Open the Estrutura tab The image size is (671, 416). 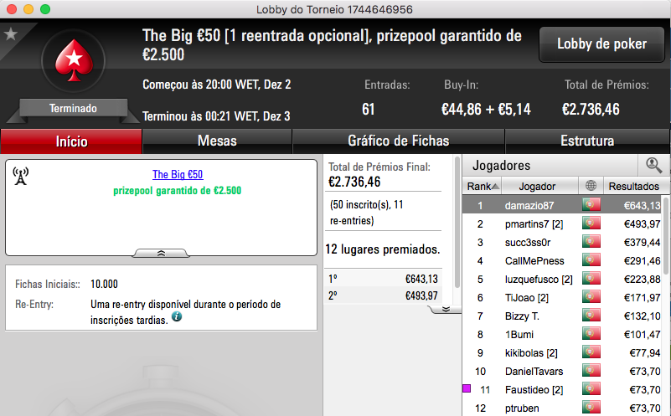pos(587,141)
